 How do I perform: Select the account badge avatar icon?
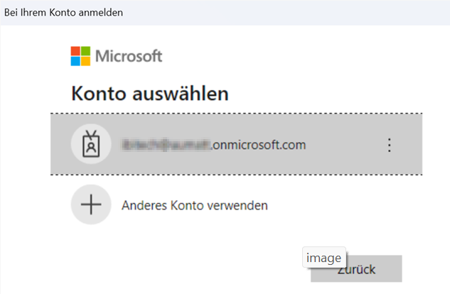tap(91, 145)
